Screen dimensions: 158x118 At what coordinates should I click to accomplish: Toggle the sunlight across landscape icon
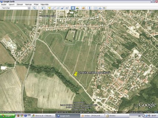[x=77, y=8]
